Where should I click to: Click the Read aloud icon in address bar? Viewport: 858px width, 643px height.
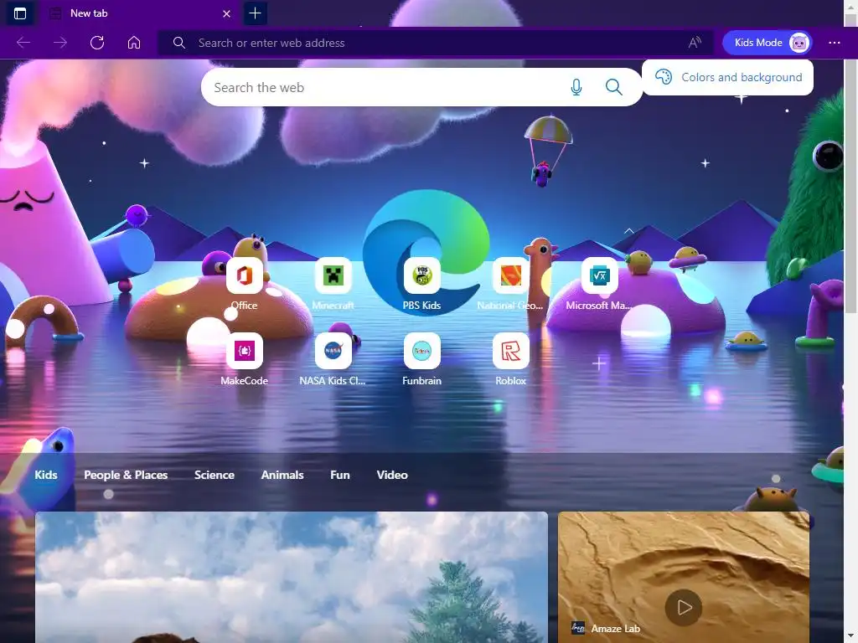pos(695,43)
